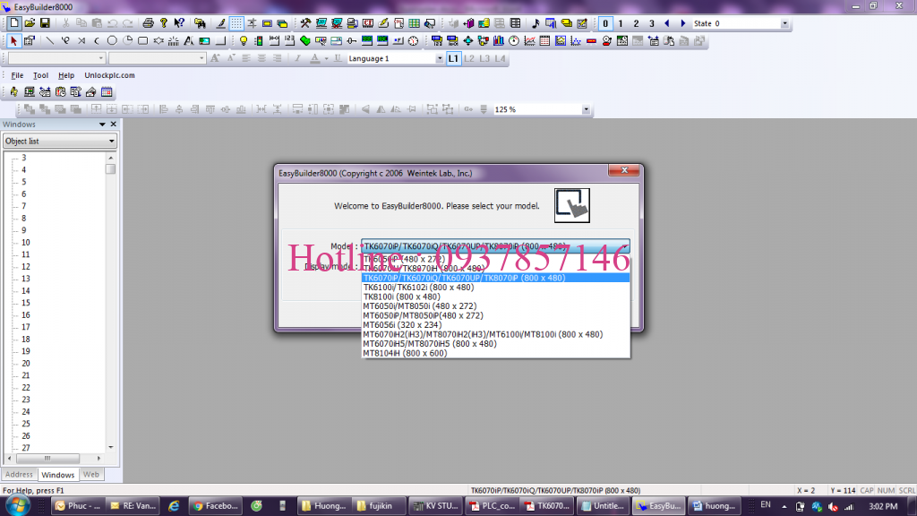Open the Language 1 dropdown
Screen dimensions: 917x516
pyautogui.click(x=439, y=58)
